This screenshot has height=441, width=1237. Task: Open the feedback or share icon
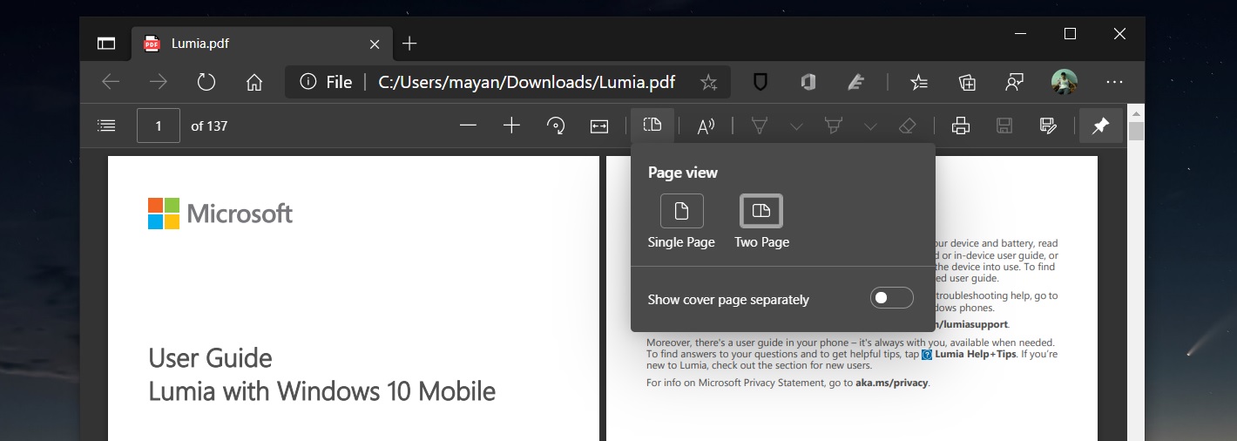pos(1014,82)
